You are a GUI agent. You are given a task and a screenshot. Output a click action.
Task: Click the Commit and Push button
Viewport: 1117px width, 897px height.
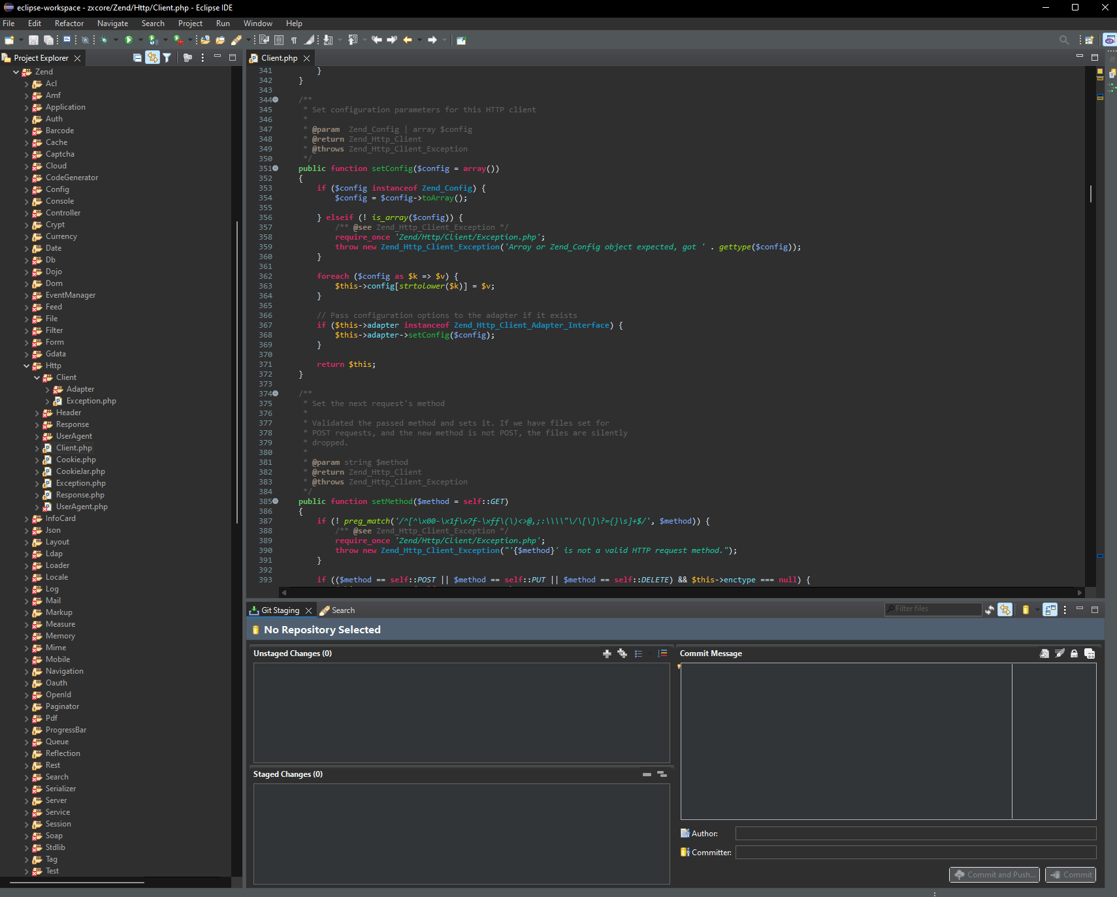pos(996,875)
